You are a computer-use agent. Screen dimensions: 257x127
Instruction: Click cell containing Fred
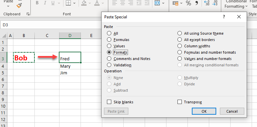coord(70,57)
